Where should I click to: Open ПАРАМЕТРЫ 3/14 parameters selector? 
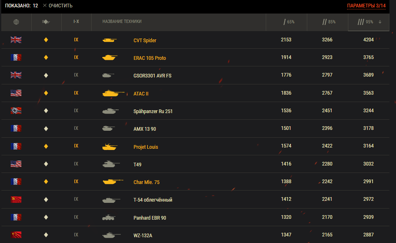tap(366, 6)
